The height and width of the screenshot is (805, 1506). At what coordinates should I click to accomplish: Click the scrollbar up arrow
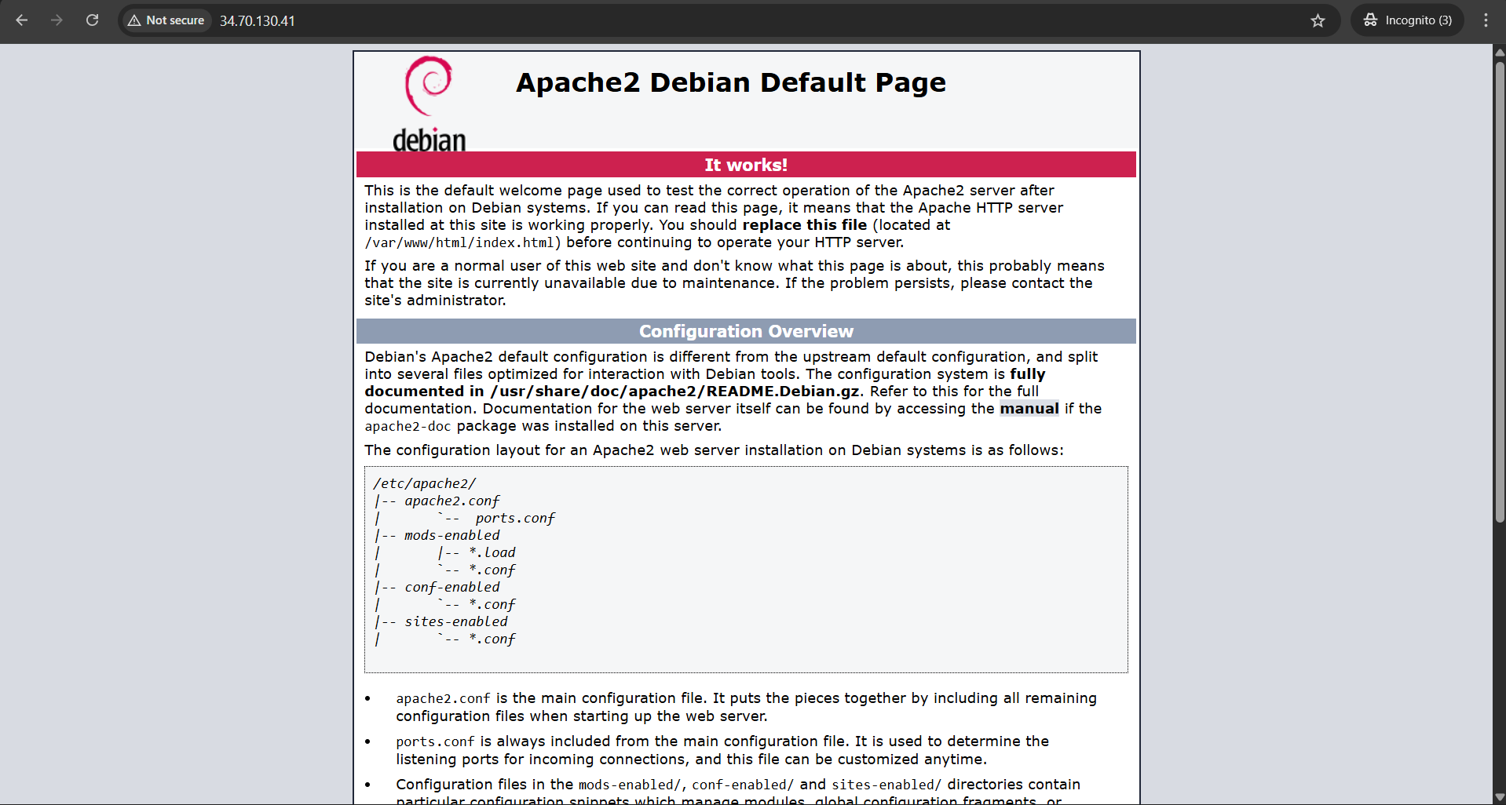tap(1500, 53)
